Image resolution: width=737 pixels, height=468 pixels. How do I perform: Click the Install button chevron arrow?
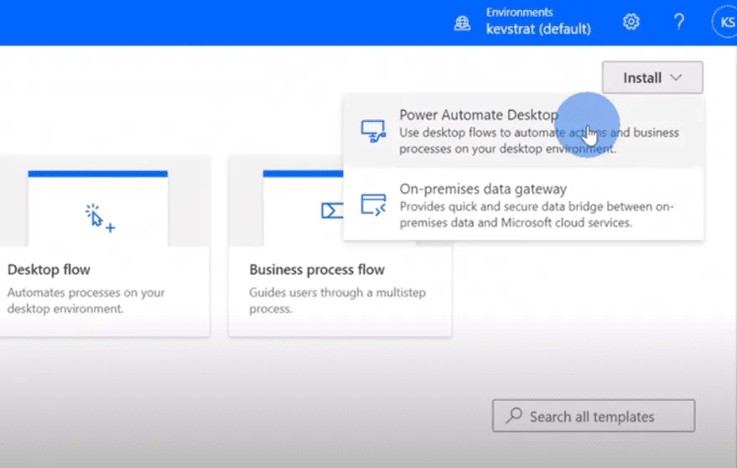click(x=676, y=78)
